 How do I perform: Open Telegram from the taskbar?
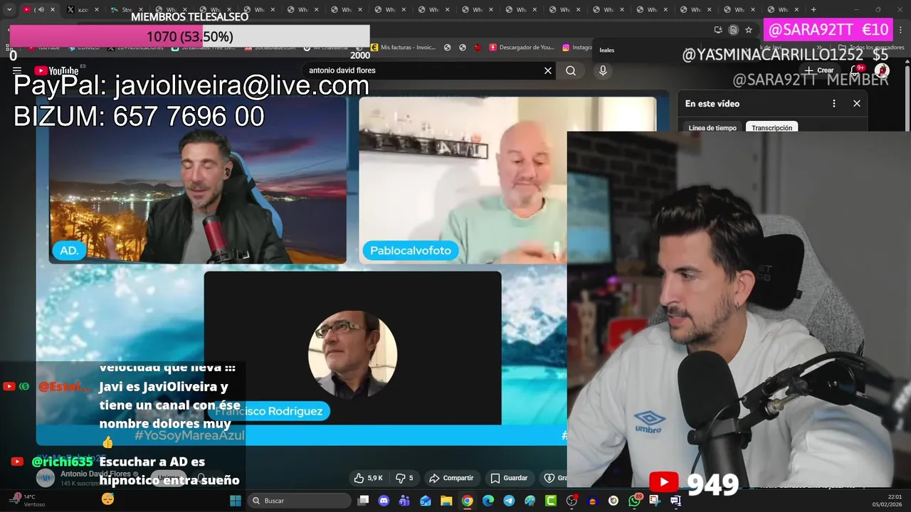coord(509,501)
